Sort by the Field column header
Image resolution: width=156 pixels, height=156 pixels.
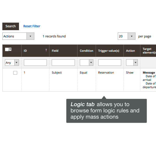(63, 51)
